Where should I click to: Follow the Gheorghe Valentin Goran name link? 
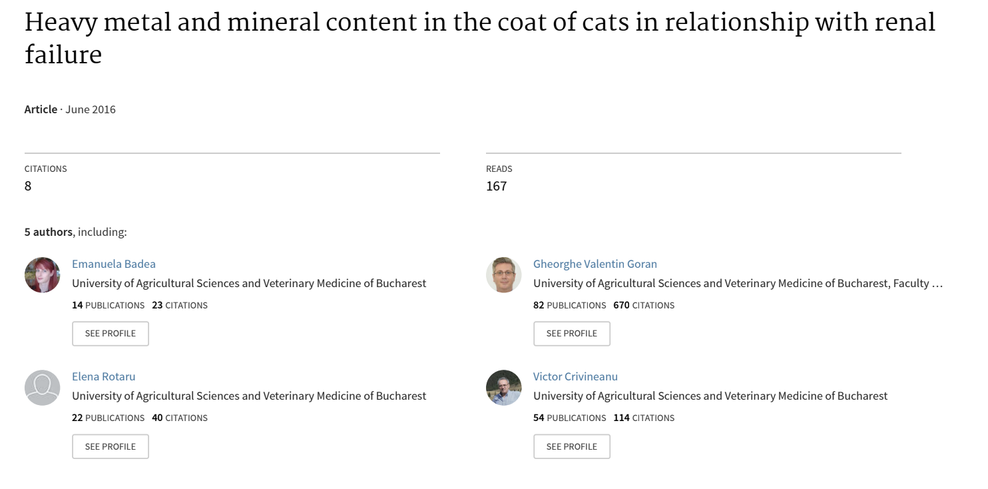[595, 264]
